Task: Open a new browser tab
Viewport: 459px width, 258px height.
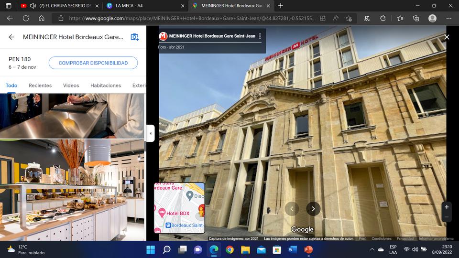Action: (281, 6)
